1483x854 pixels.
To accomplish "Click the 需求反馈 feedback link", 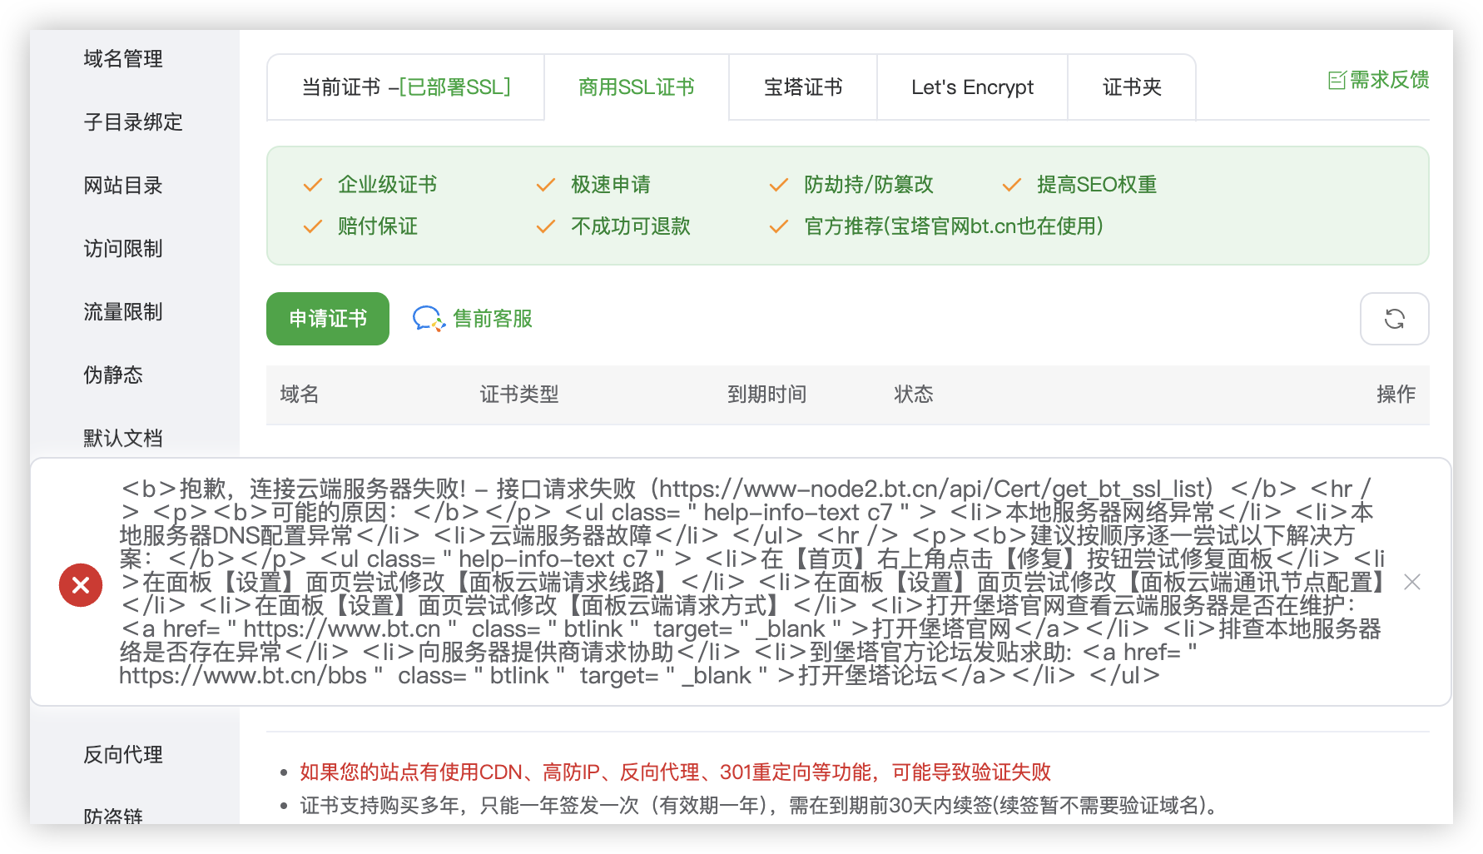I will click(1379, 80).
